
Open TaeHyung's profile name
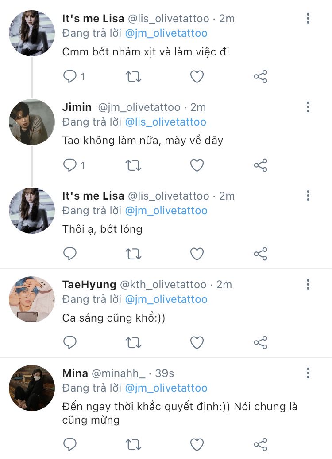click(x=89, y=284)
